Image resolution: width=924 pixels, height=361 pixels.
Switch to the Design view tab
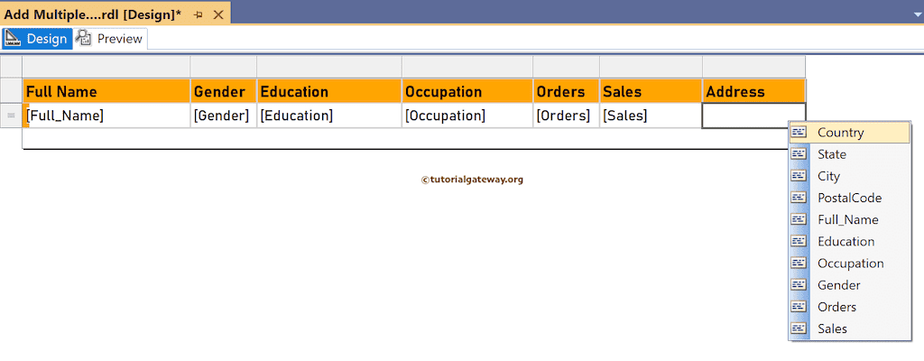coord(37,39)
